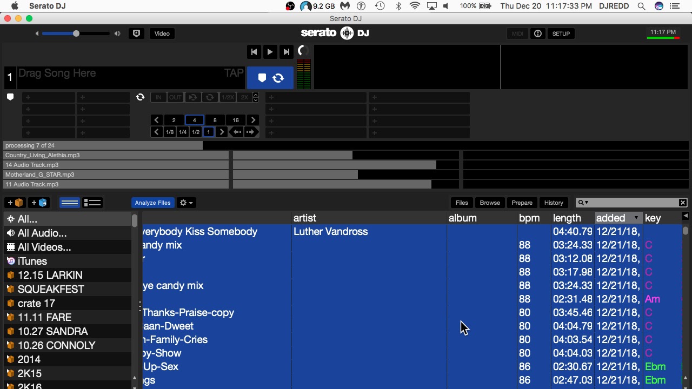The height and width of the screenshot is (389, 692).
Task: Select the SQUEAKFEST crate
Action: 67,289
